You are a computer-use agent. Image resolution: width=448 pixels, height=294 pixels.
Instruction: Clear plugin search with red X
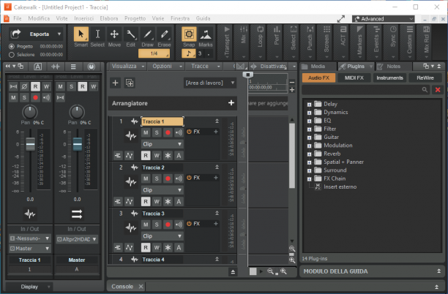pos(438,90)
